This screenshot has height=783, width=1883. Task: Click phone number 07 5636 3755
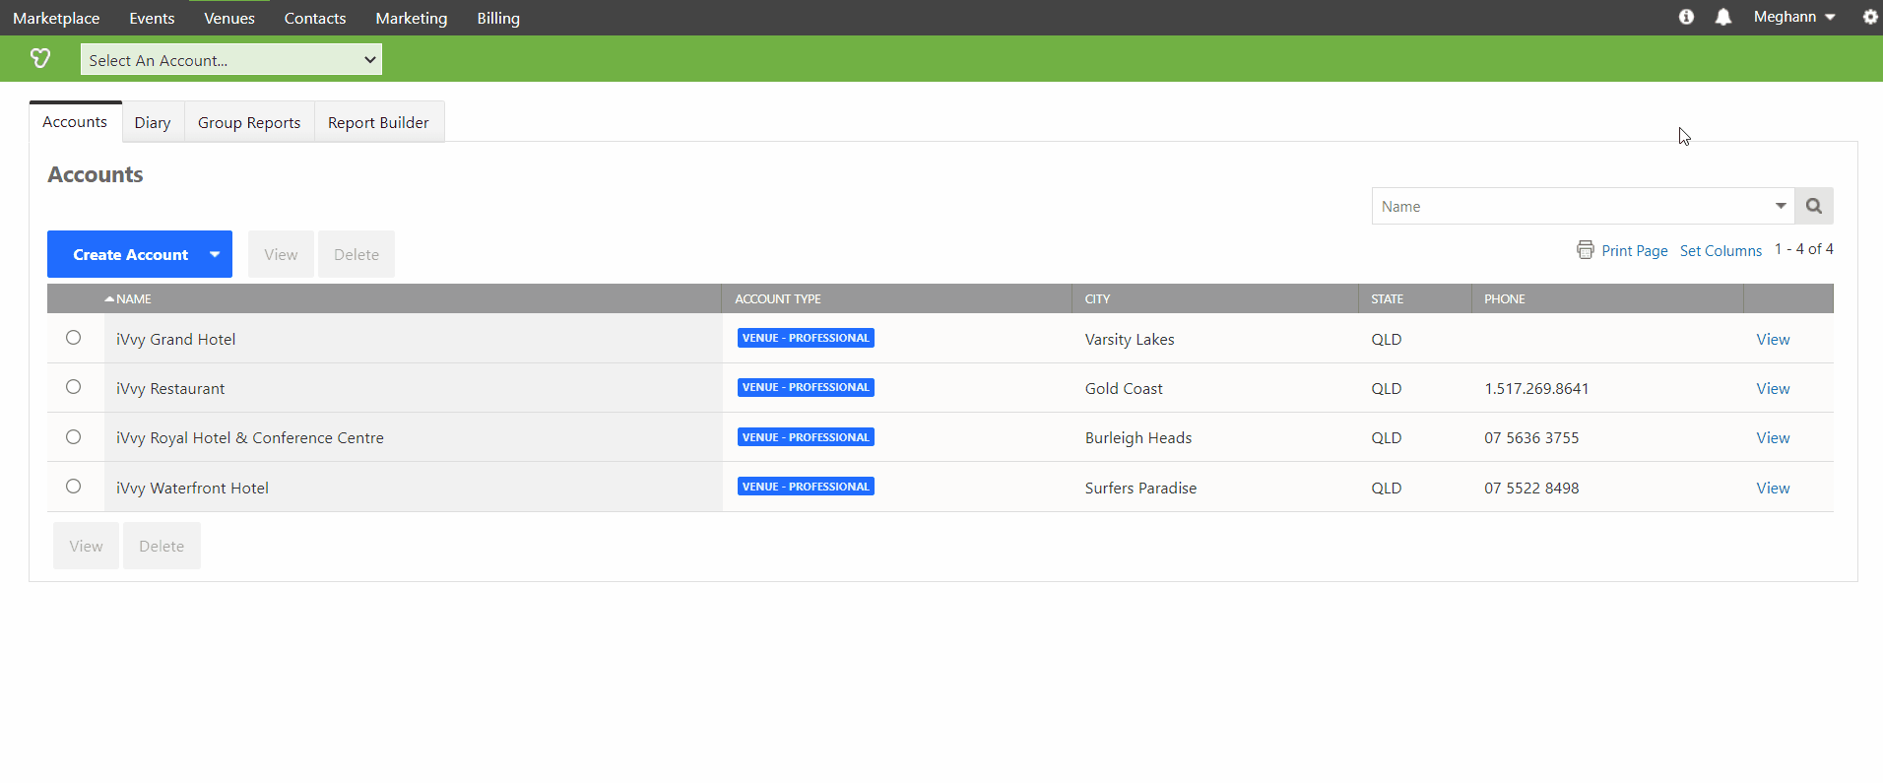(x=1531, y=437)
